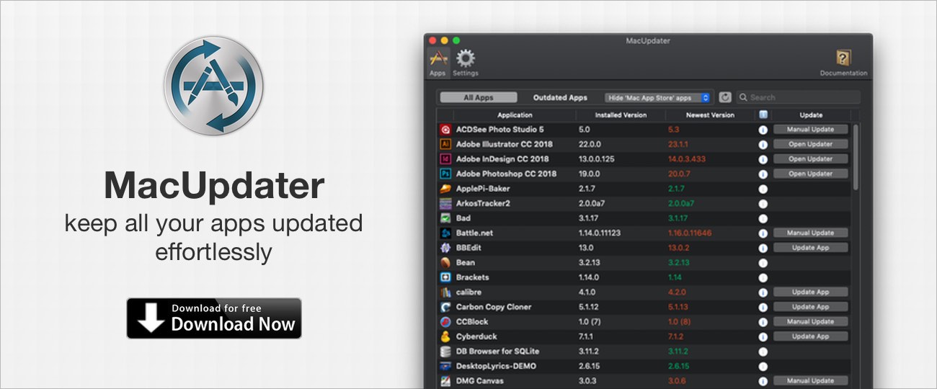
Task: Click the CCBlock app icon
Action: (445, 321)
